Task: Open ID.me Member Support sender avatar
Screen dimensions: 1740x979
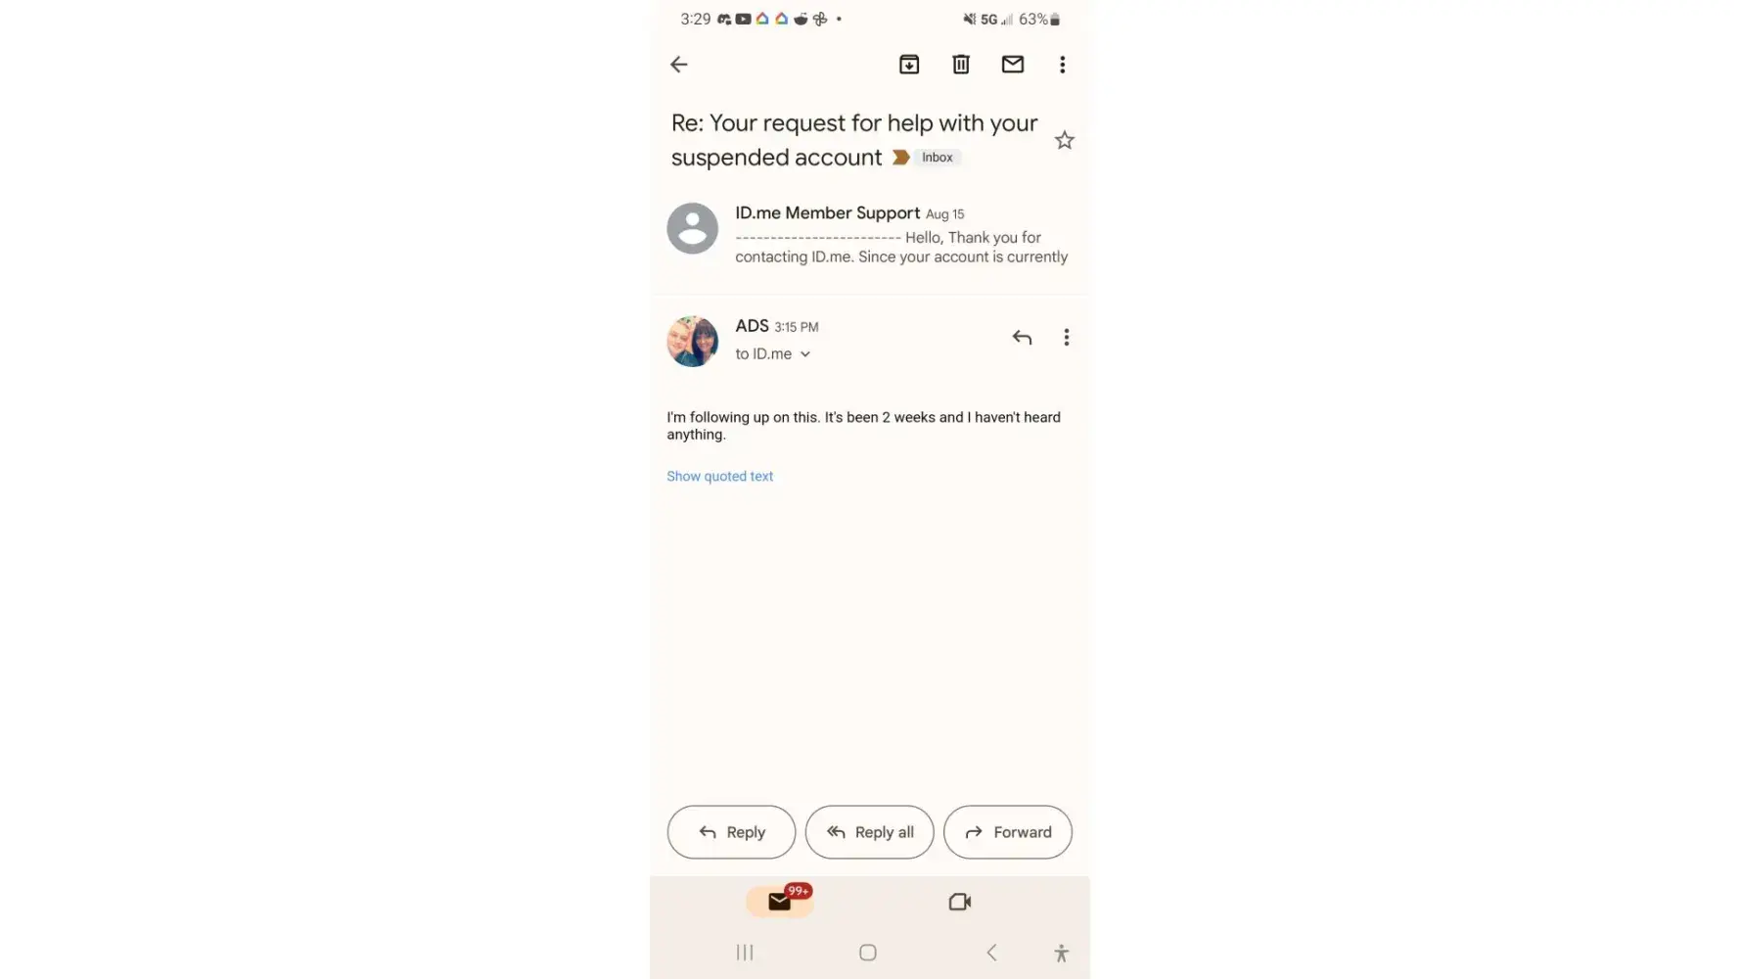Action: [x=693, y=228]
